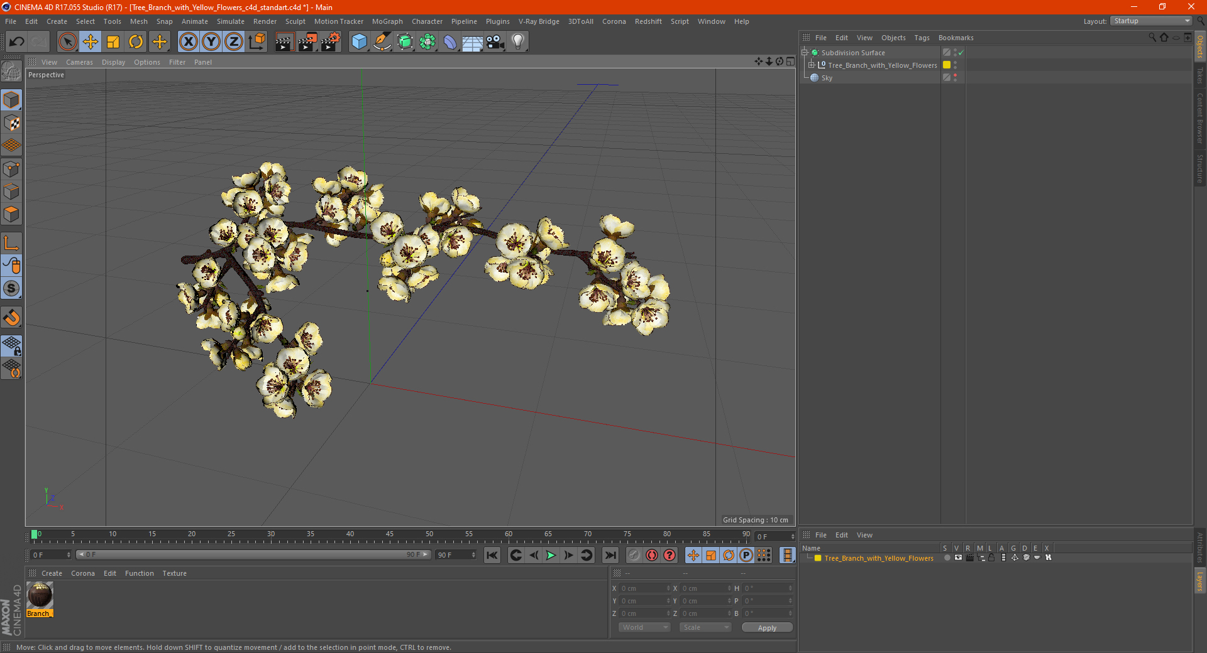Add a Cube primitive object
This screenshot has width=1207, height=653.
tap(359, 42)
